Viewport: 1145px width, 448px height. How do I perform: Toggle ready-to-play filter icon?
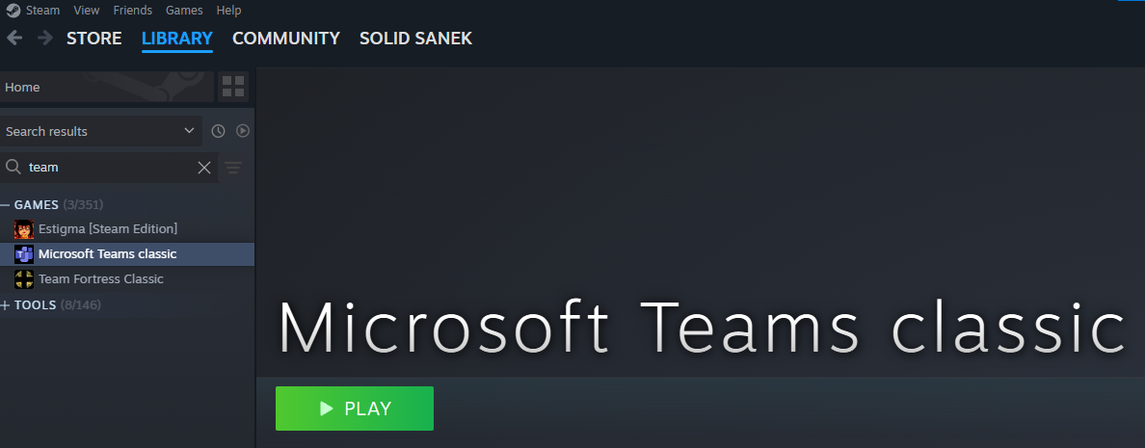[243, 131]
